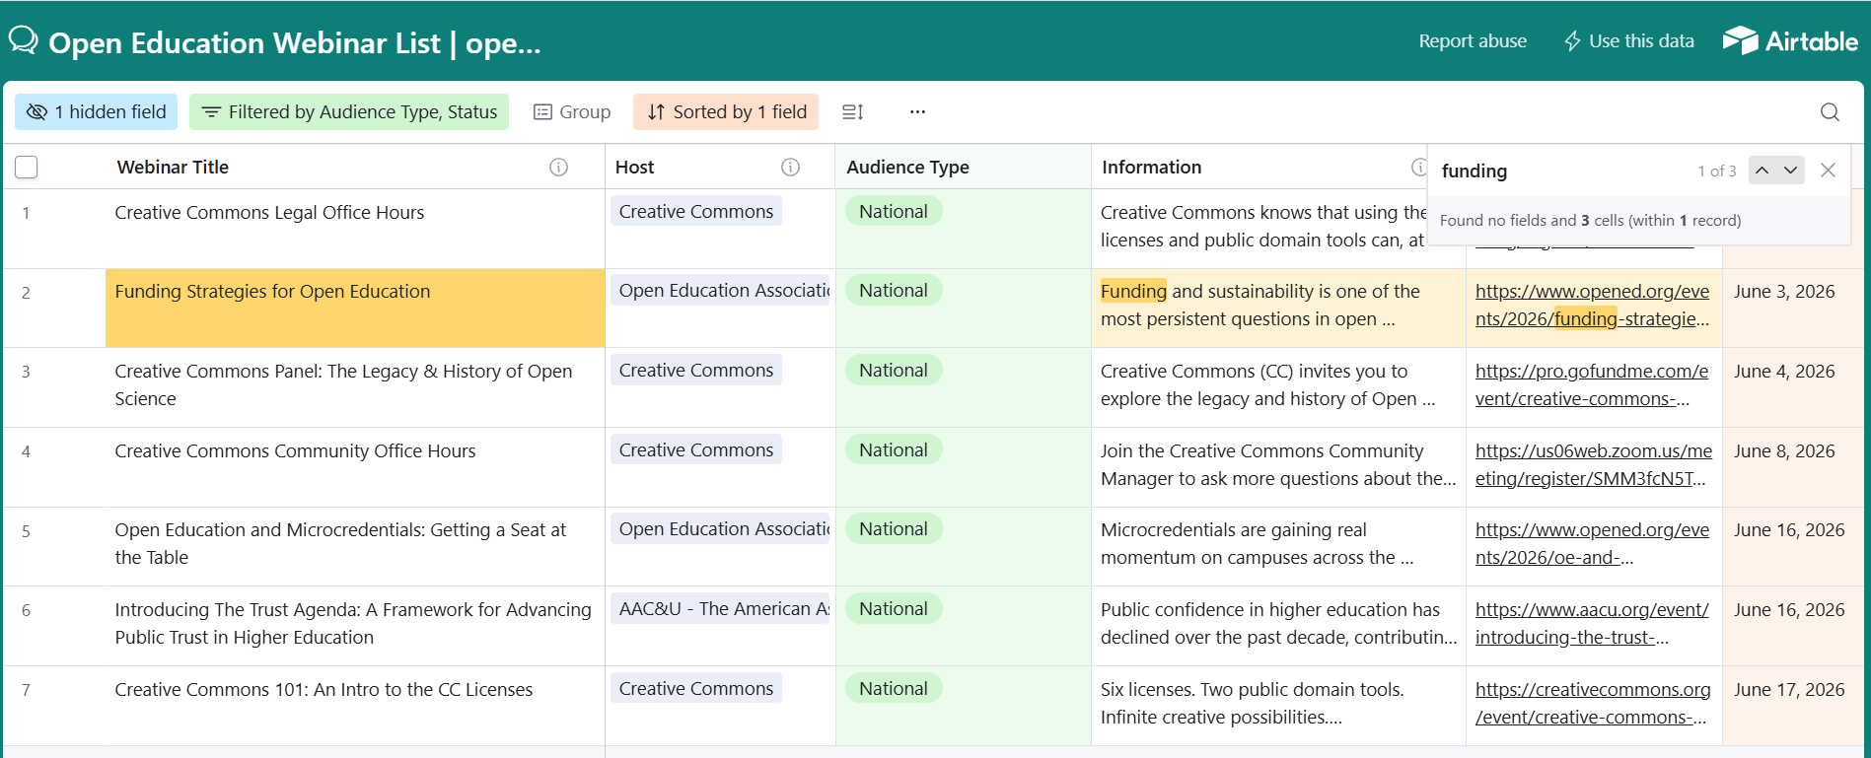1871x758 pixels.
Task: Click National tag in row 7
Action: click(x=894, y=689)
